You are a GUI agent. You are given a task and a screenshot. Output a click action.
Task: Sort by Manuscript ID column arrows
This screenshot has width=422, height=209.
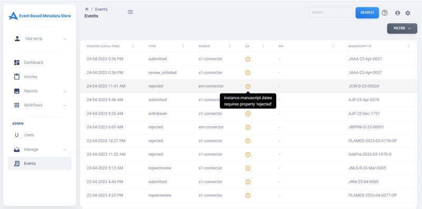[x=408, y=46]
